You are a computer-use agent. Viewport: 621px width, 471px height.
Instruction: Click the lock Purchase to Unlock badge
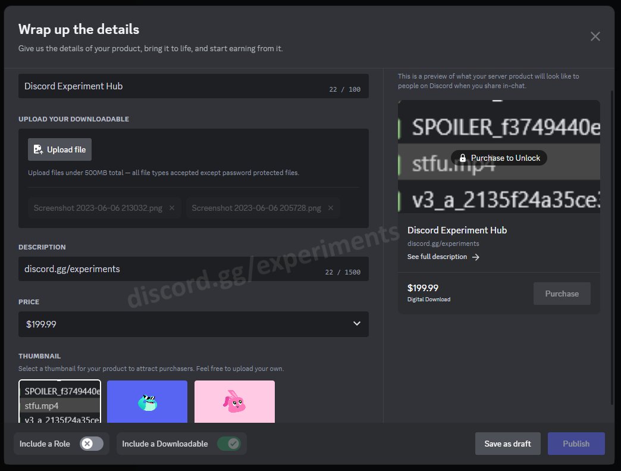coord(462,158)
